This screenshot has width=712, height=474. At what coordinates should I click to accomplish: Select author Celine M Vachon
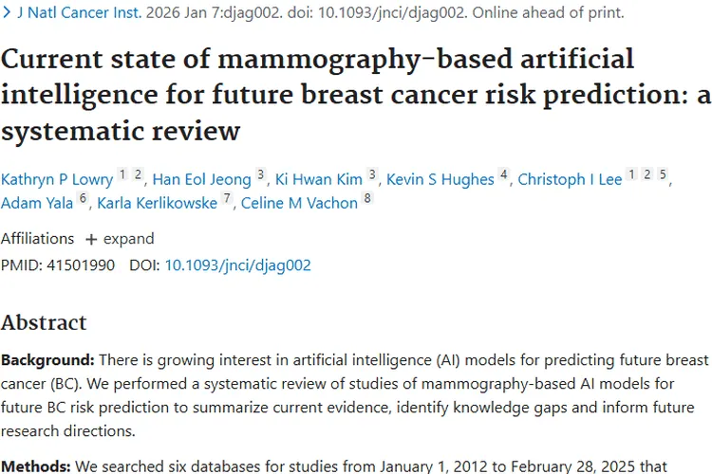[298, 204]
